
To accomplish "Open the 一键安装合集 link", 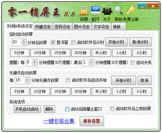I will [59, 121].
